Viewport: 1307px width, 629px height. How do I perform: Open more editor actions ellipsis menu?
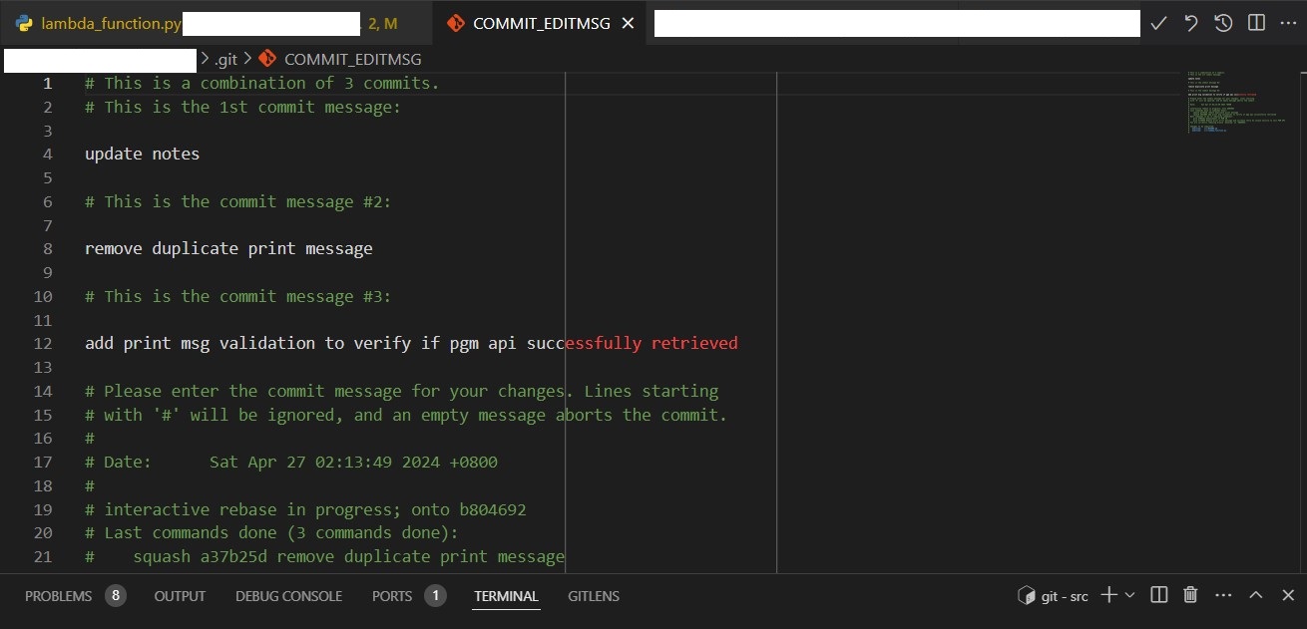pyautogui.click(x=1288, y=22)
